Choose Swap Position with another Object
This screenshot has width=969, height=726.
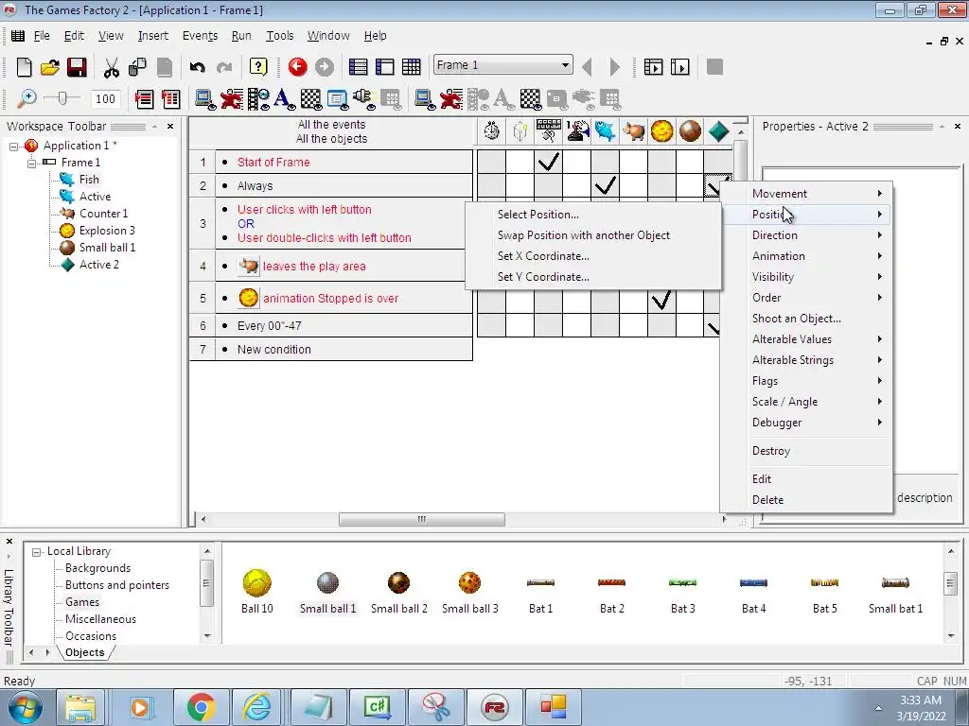point(593,235)
